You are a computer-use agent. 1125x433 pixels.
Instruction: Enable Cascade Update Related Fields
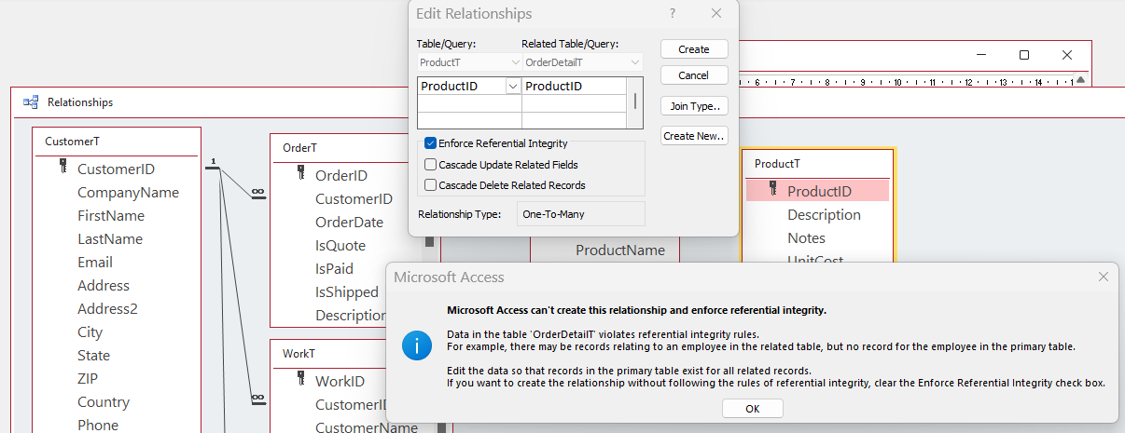[x=431, y=165]
